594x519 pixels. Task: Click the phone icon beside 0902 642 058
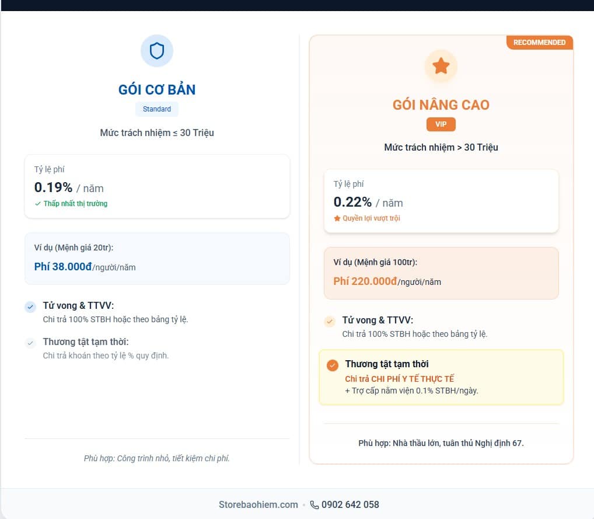[x=315, y=505]
